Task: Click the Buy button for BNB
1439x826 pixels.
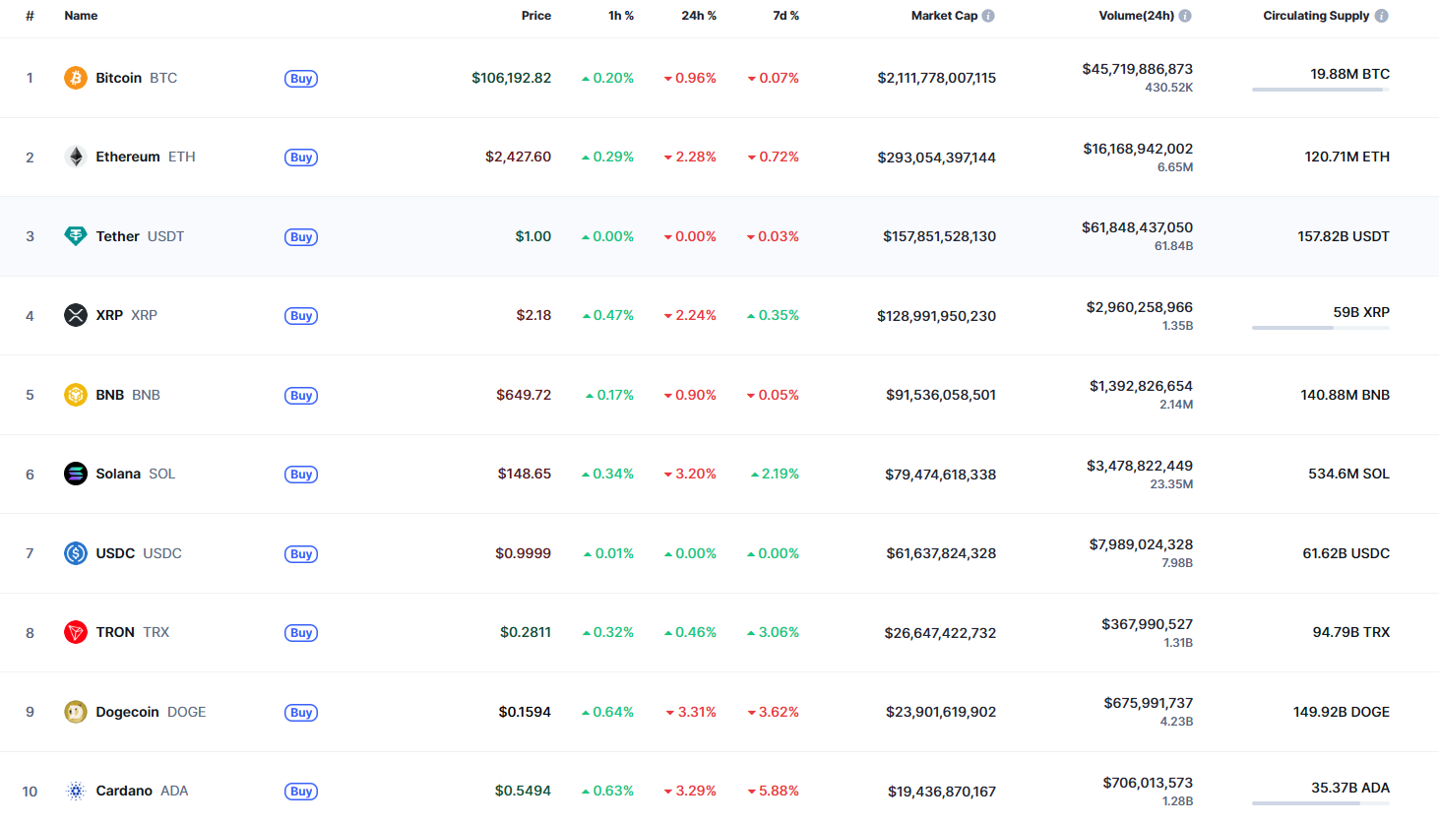Action: tap(301, 396)
